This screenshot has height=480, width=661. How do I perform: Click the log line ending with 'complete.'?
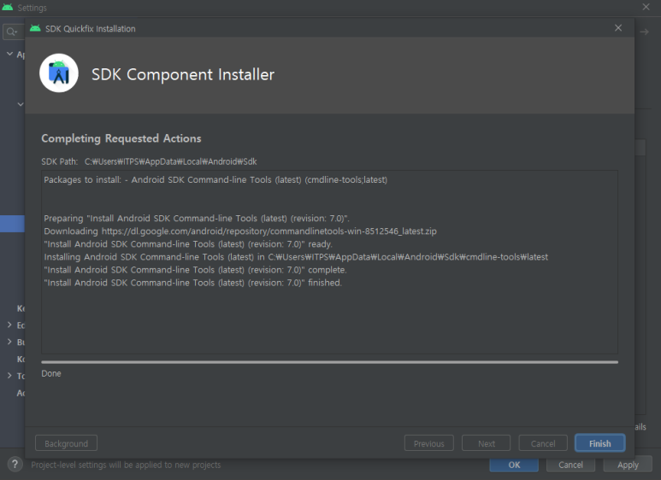click(x=195, y=270)
